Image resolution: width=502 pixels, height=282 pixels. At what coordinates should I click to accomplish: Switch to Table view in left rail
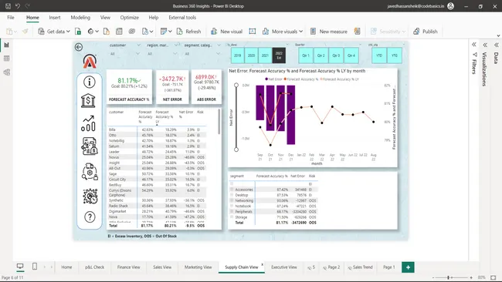coord(6,59)
